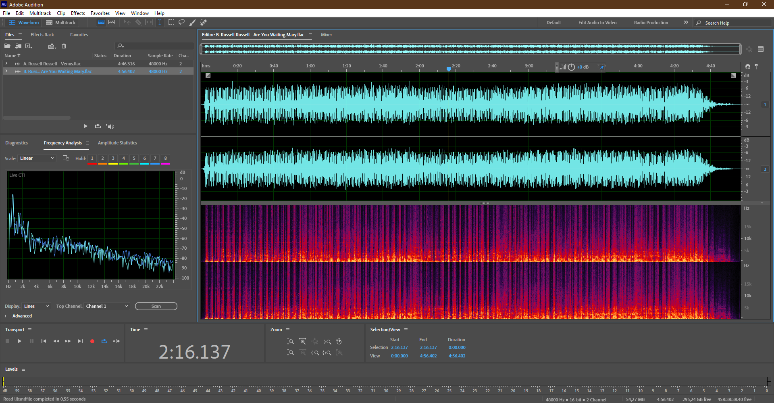The image size is (774, 403).
Task: Select the Spot Healing Brush tool
Action: point(204,23)
